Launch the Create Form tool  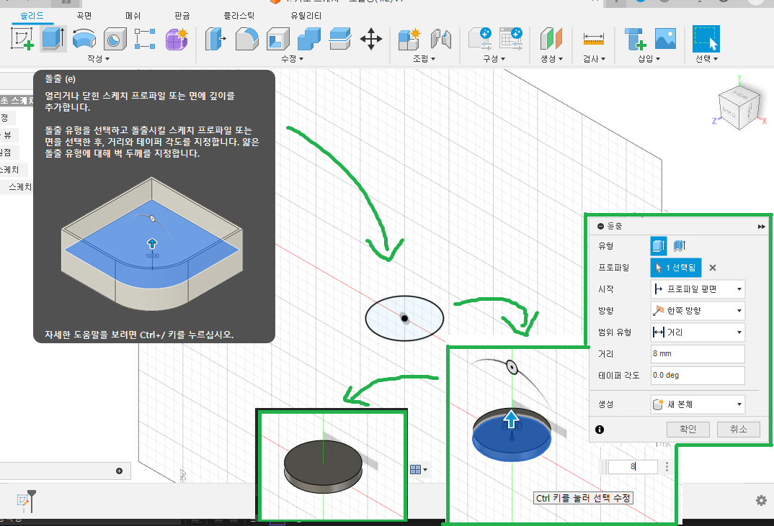point(177,39)
